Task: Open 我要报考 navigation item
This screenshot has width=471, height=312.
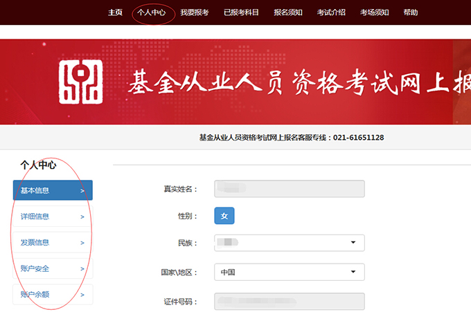Action: [194, 12]
